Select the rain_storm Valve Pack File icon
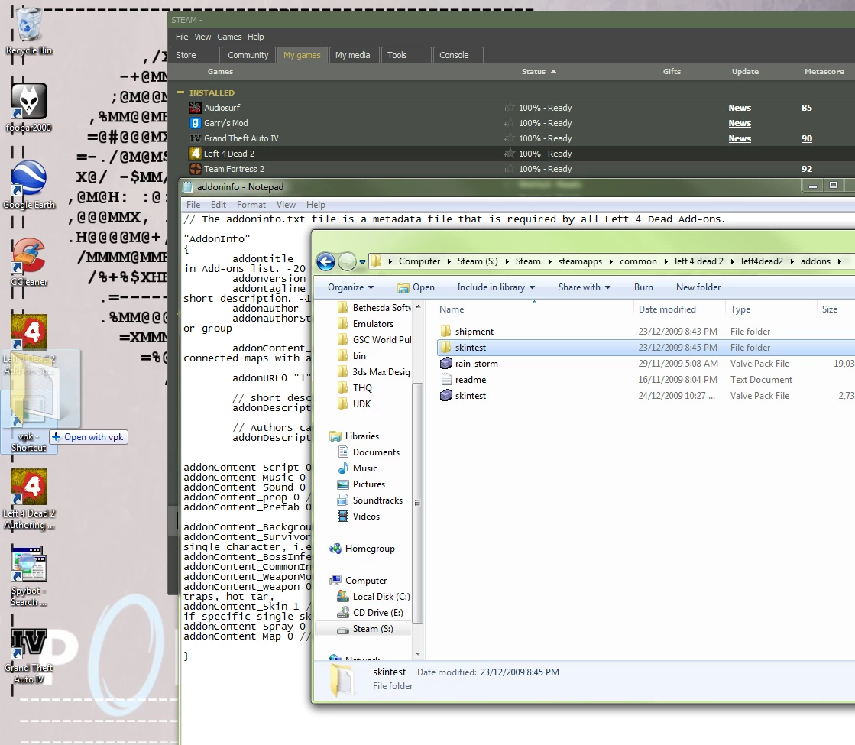The width and height of the screenshot is (855, 745). 446,363
